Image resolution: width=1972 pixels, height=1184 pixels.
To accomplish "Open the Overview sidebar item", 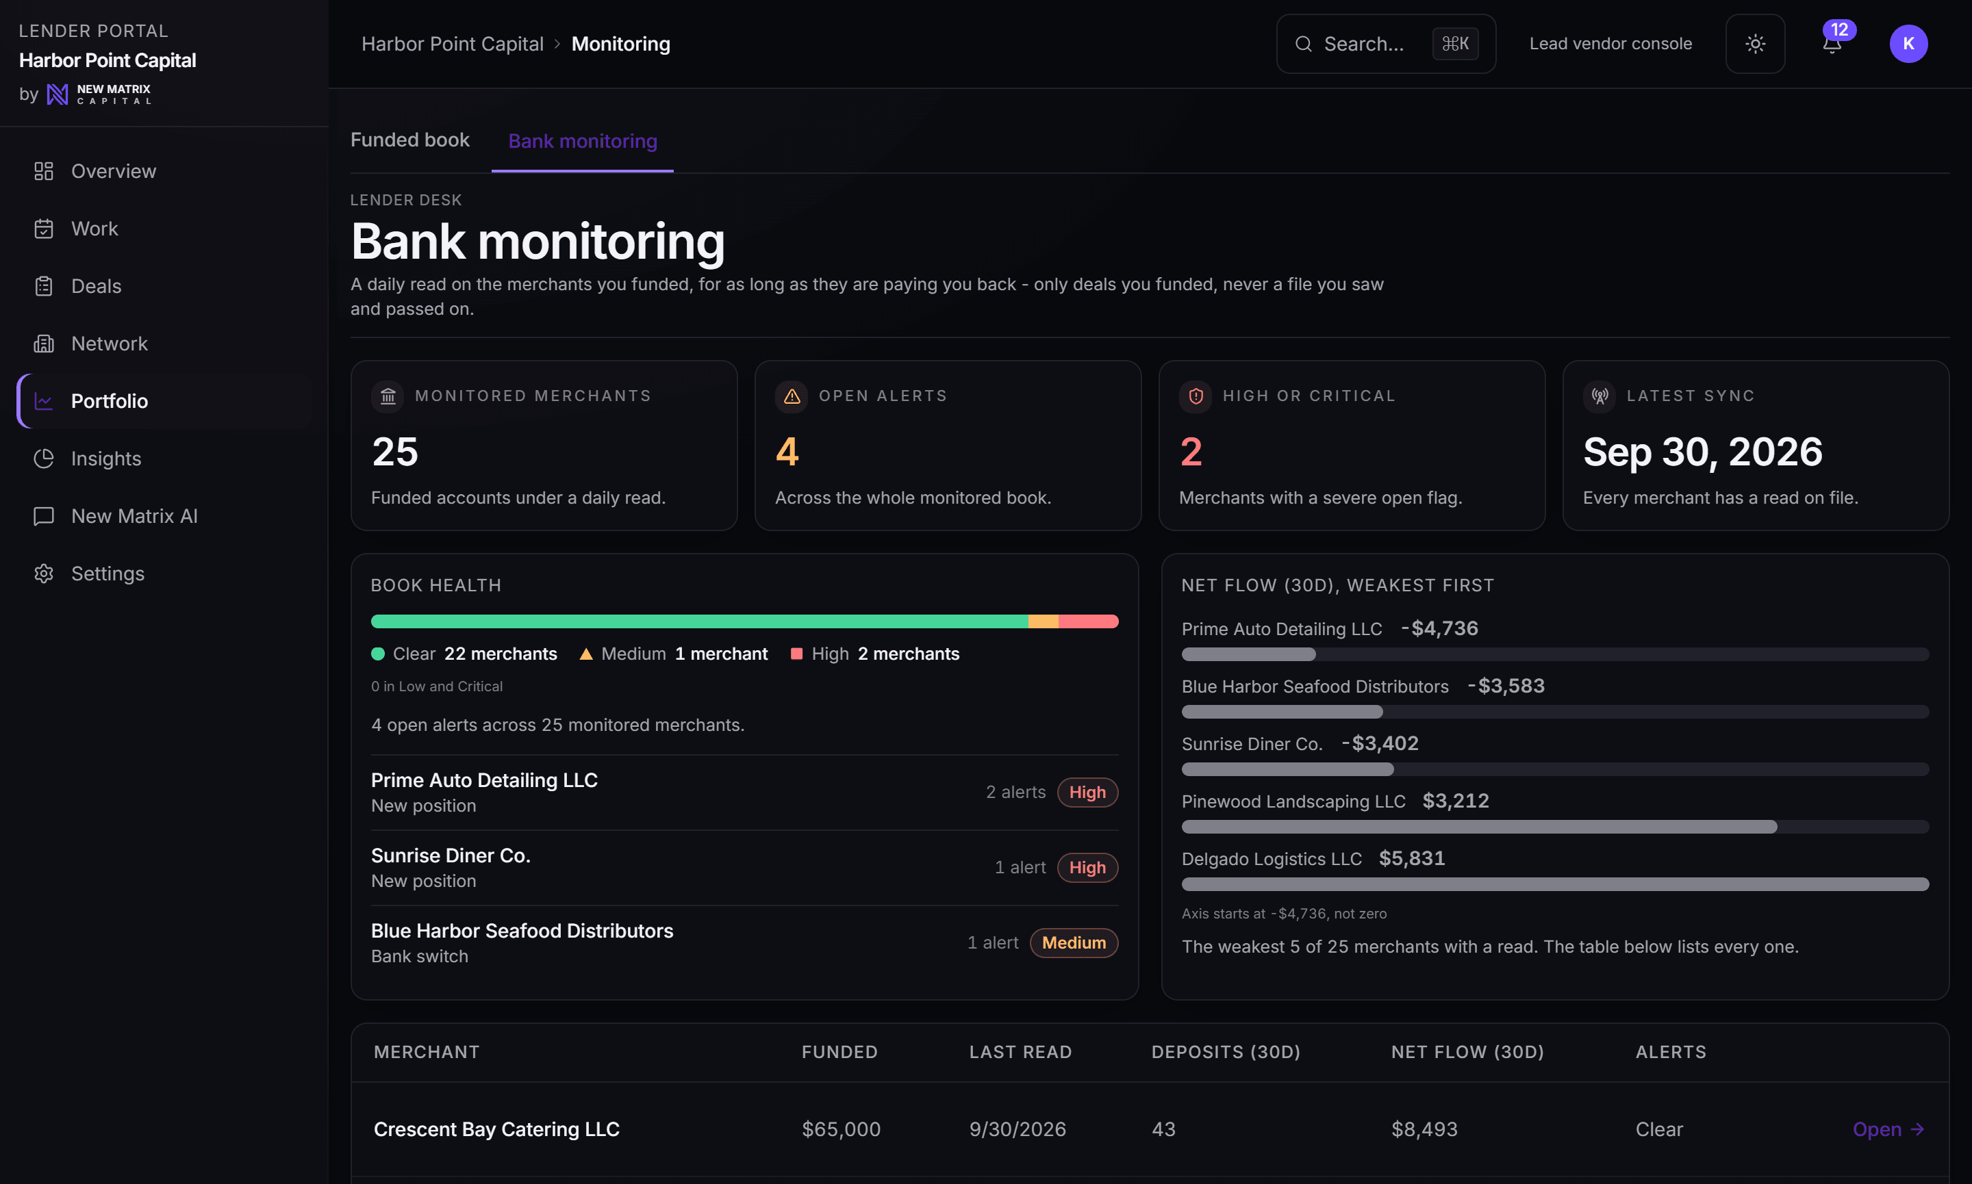I will point(164,170).
